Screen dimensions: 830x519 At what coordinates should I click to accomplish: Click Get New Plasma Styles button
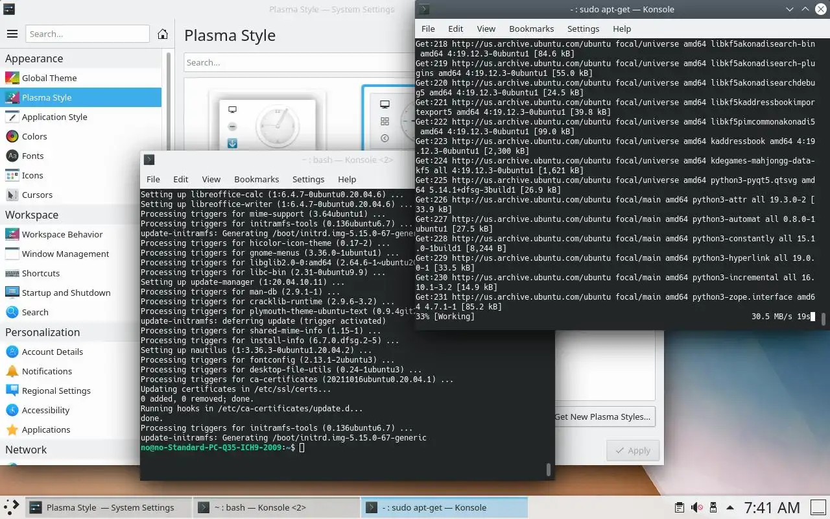605,416
